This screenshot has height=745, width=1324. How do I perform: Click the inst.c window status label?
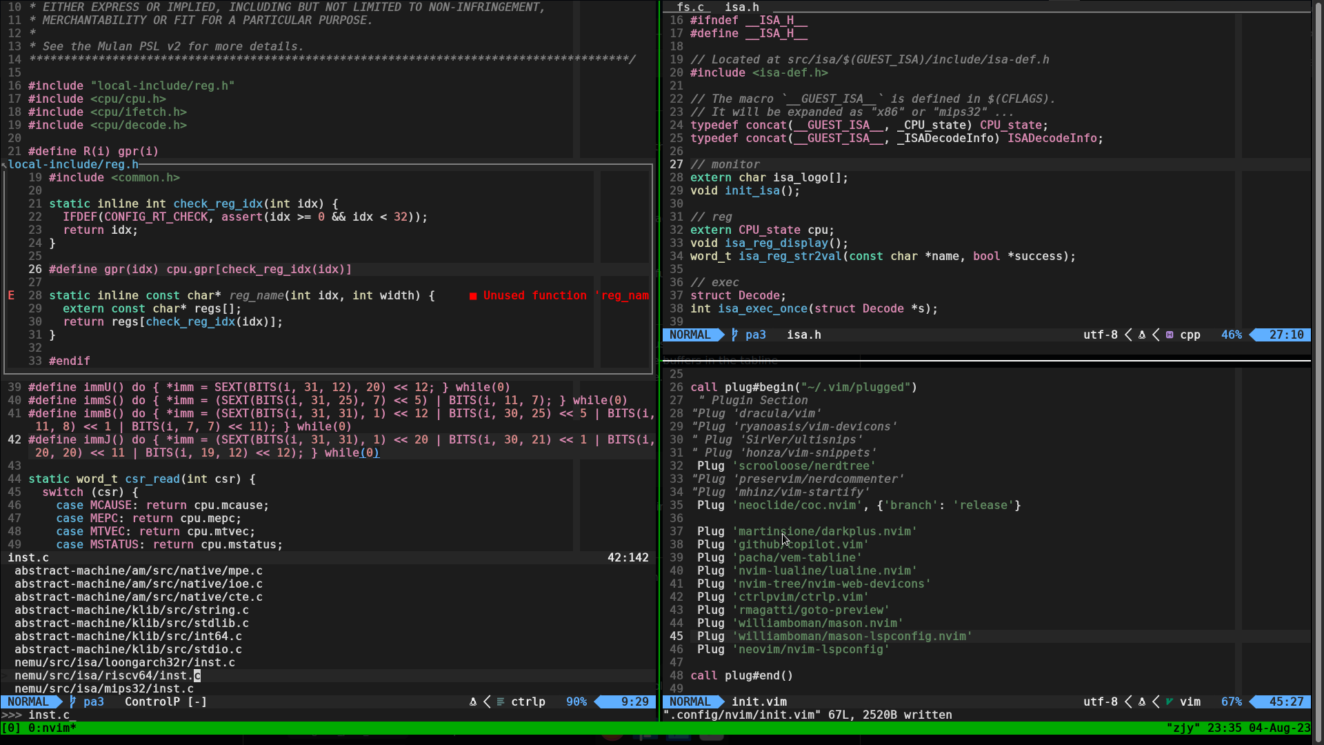(x=28, y=557)
